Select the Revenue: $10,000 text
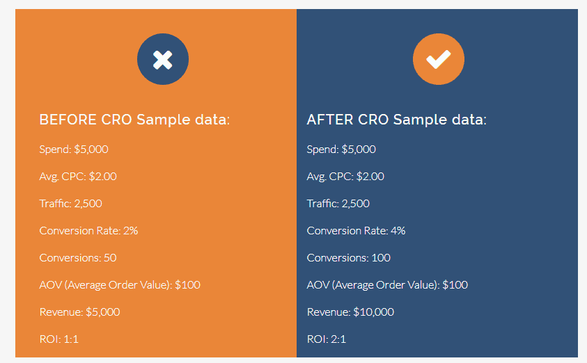Image resolution: width=587 pixels, height=363 pixels. [x=350, y=312]
